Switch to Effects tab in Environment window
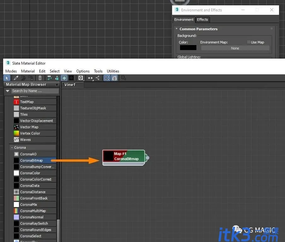 point(202,20)
